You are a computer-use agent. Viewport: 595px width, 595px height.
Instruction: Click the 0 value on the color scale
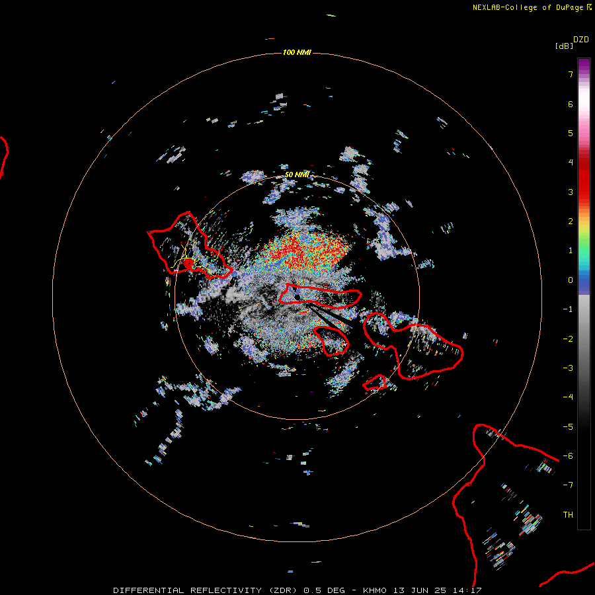point(571,280)
